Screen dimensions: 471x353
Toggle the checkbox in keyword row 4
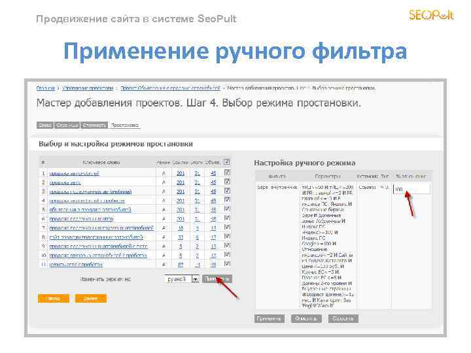227,199
